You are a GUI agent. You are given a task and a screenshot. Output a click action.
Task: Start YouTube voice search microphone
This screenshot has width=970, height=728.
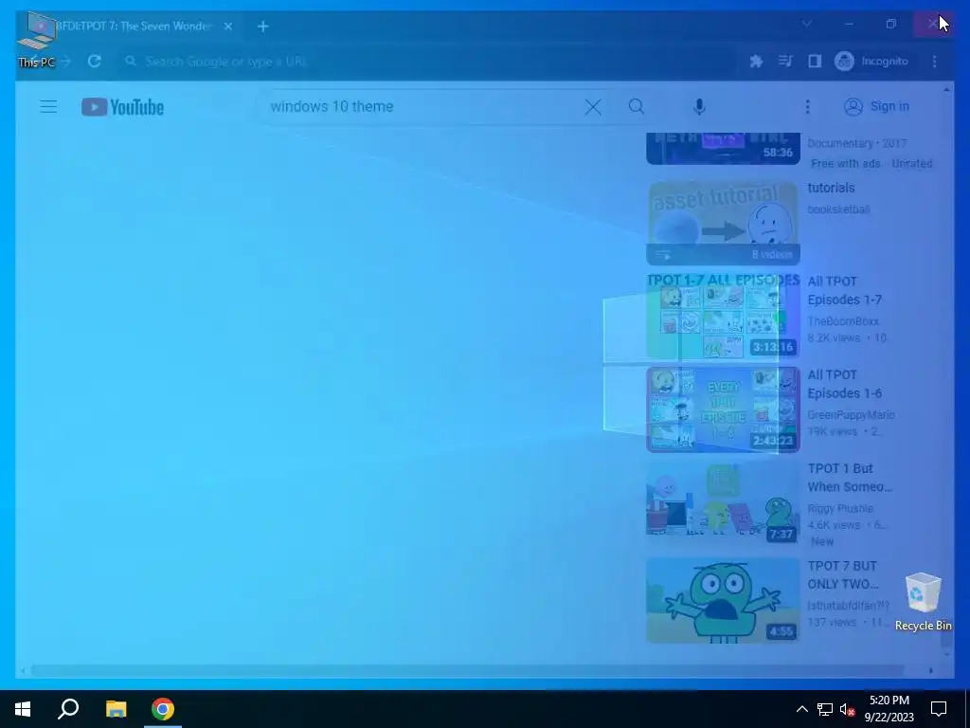point(699,106)
